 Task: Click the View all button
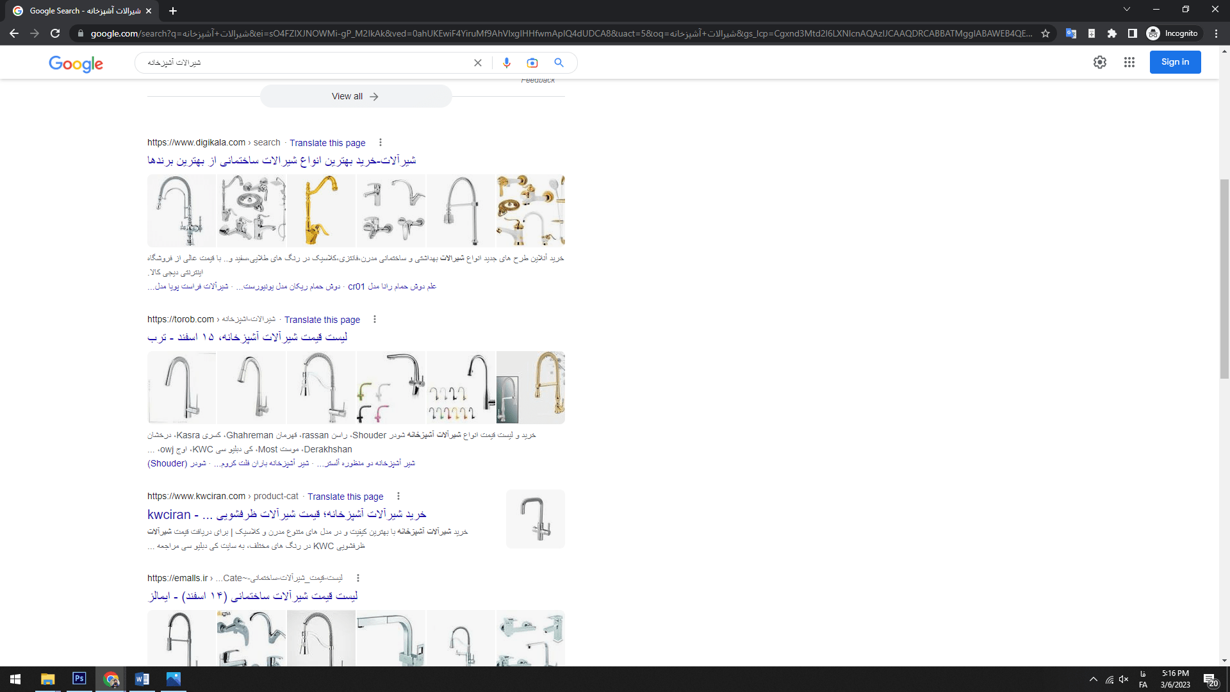pyautogui.click(x=356, y=96)
